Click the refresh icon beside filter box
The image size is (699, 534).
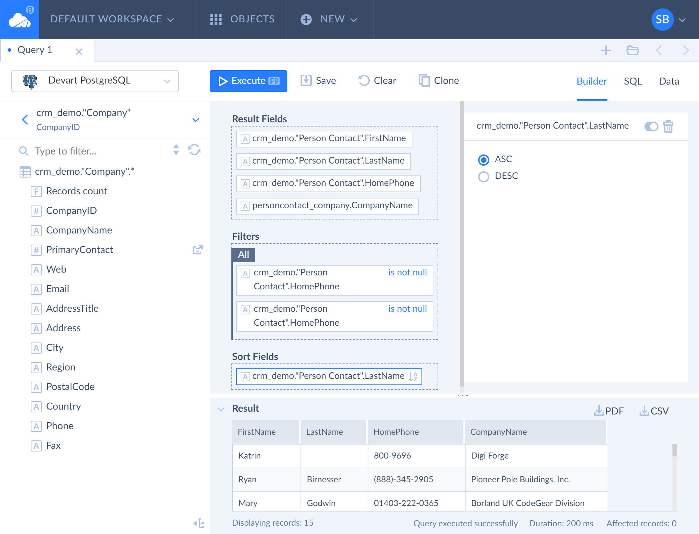[194, 150]
